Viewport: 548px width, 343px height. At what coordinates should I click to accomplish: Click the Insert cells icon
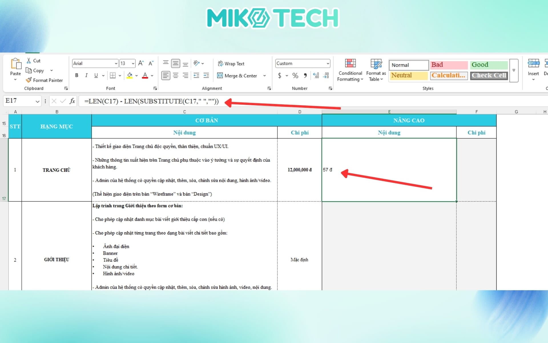pyautogui.click(x=533, y=63)
